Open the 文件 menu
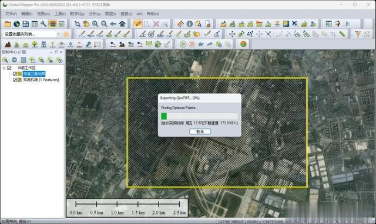 11,14
